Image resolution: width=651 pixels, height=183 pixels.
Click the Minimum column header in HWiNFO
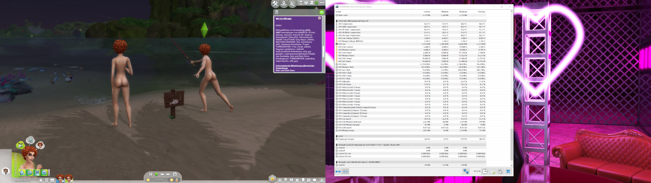coord(440,12)
